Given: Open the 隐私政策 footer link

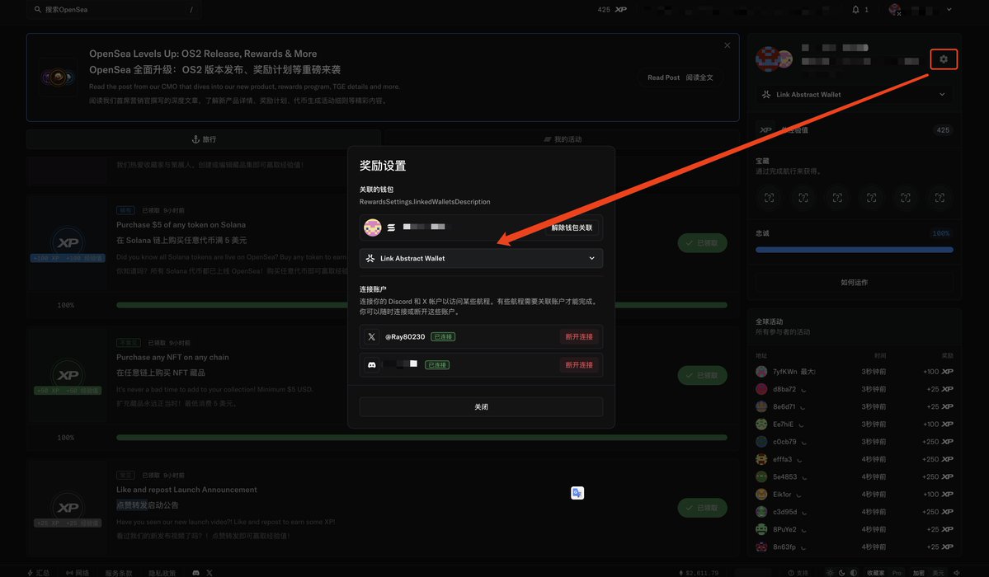Looking at the screenshot, I should [x=162, y=573].
